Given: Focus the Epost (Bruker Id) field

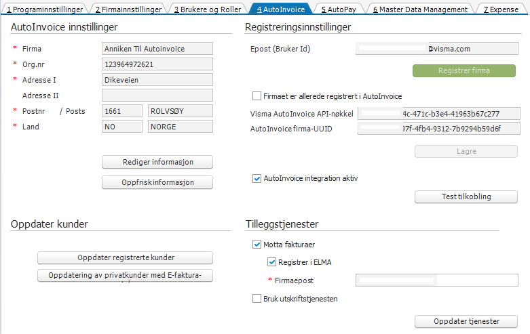Looking at the screenshot, I should click(x=437, y=49).
